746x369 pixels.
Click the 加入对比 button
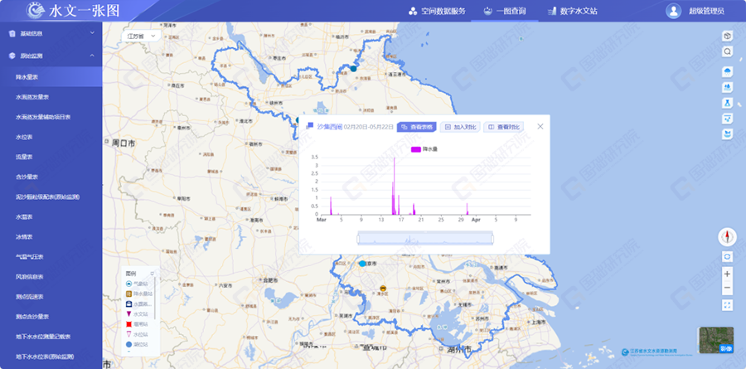(x=459, y=127)
